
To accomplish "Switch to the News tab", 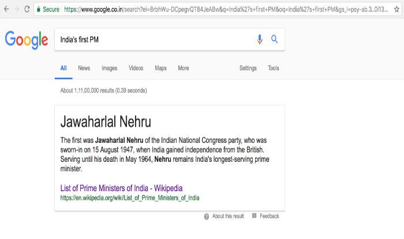I will pos(84,68).
